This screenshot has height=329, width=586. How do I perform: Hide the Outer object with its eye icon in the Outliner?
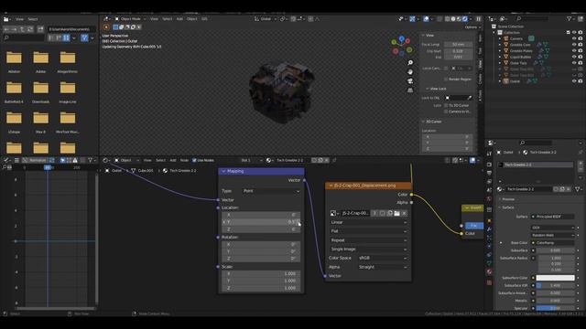(x=574, y=81)
